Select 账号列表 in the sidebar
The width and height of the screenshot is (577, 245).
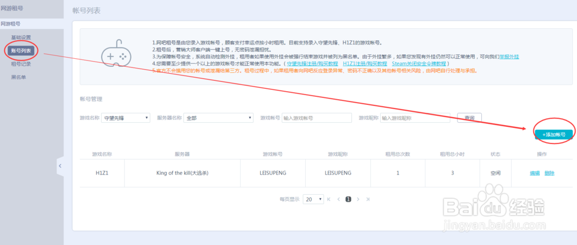(21, 51)
